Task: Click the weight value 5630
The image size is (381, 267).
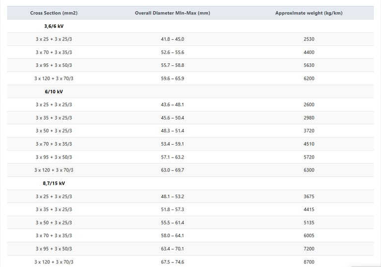Action: coord(309,65)
